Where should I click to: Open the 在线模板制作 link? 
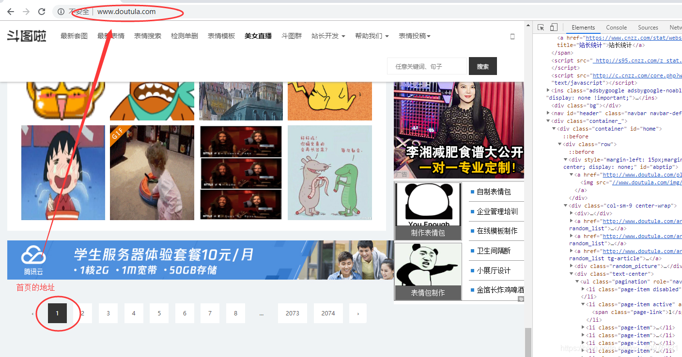[x=497, y=231]
